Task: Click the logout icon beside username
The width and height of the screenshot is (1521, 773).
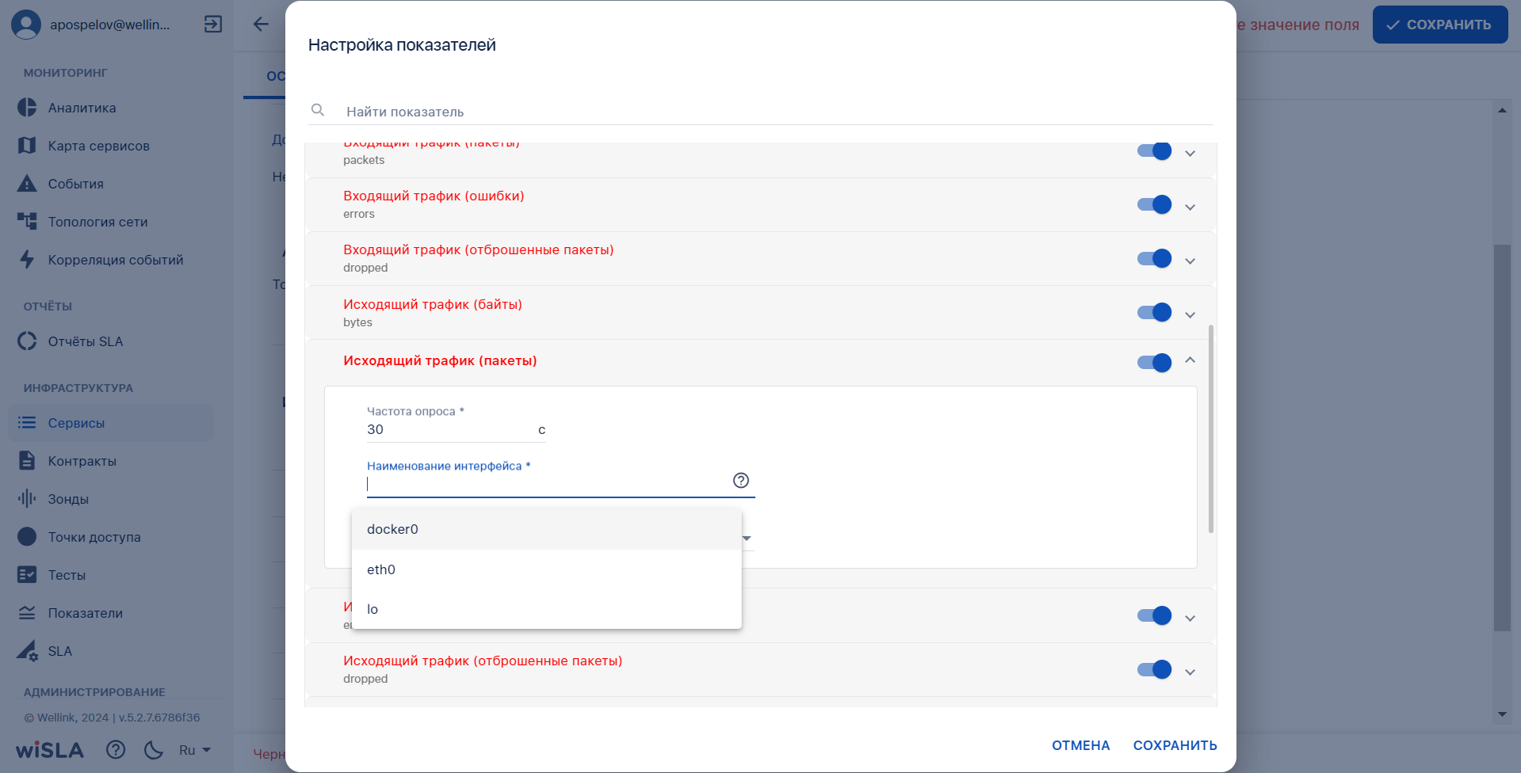Action: pos(213,24)
